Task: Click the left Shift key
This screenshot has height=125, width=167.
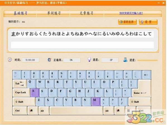Action: pyautogui.click(x=24, y=102)
